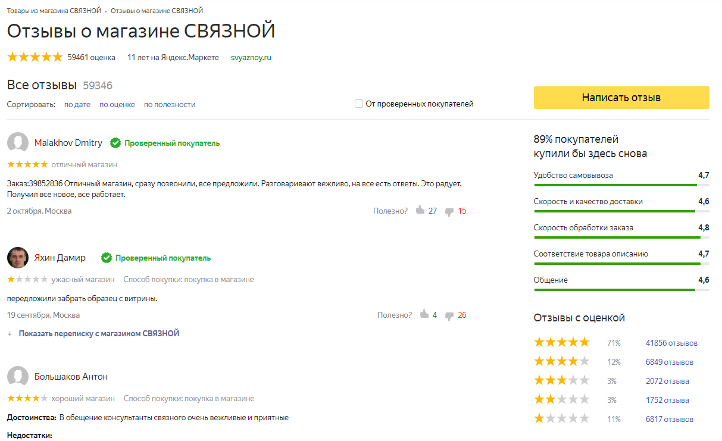Screen dimensions: 722x441
Task: Click the one-star row icon in rating breakdown
Action: [x=561, y=418]
